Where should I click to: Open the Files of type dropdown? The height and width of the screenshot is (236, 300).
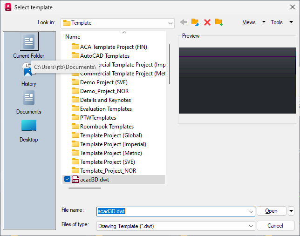point(251,226)
